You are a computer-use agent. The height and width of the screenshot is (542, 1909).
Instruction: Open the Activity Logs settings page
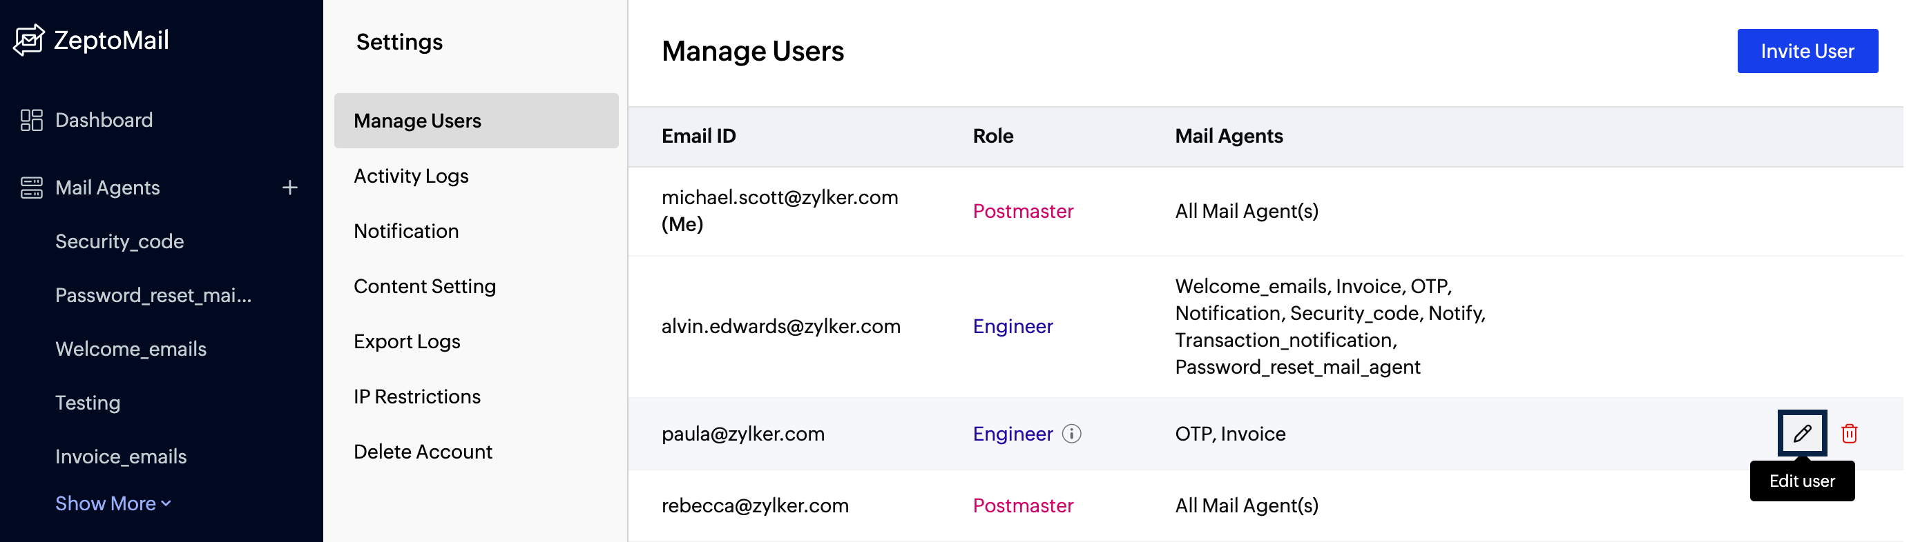coord(410,176)
